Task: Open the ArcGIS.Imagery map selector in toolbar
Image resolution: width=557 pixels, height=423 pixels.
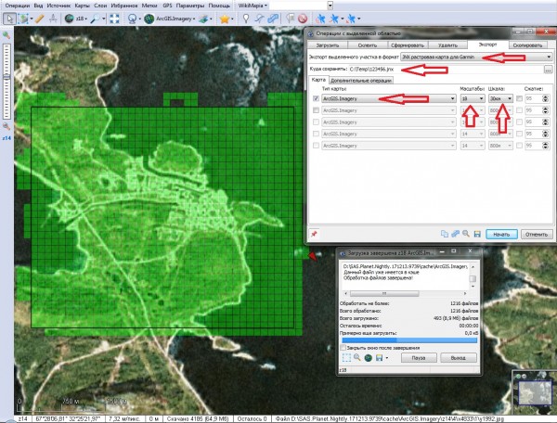Action: click(170, 19)
